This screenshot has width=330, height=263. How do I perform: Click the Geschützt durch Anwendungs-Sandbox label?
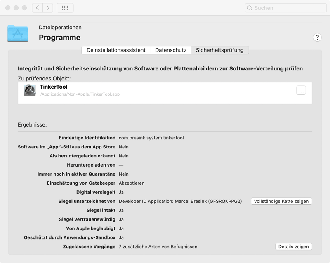[70, 237]
